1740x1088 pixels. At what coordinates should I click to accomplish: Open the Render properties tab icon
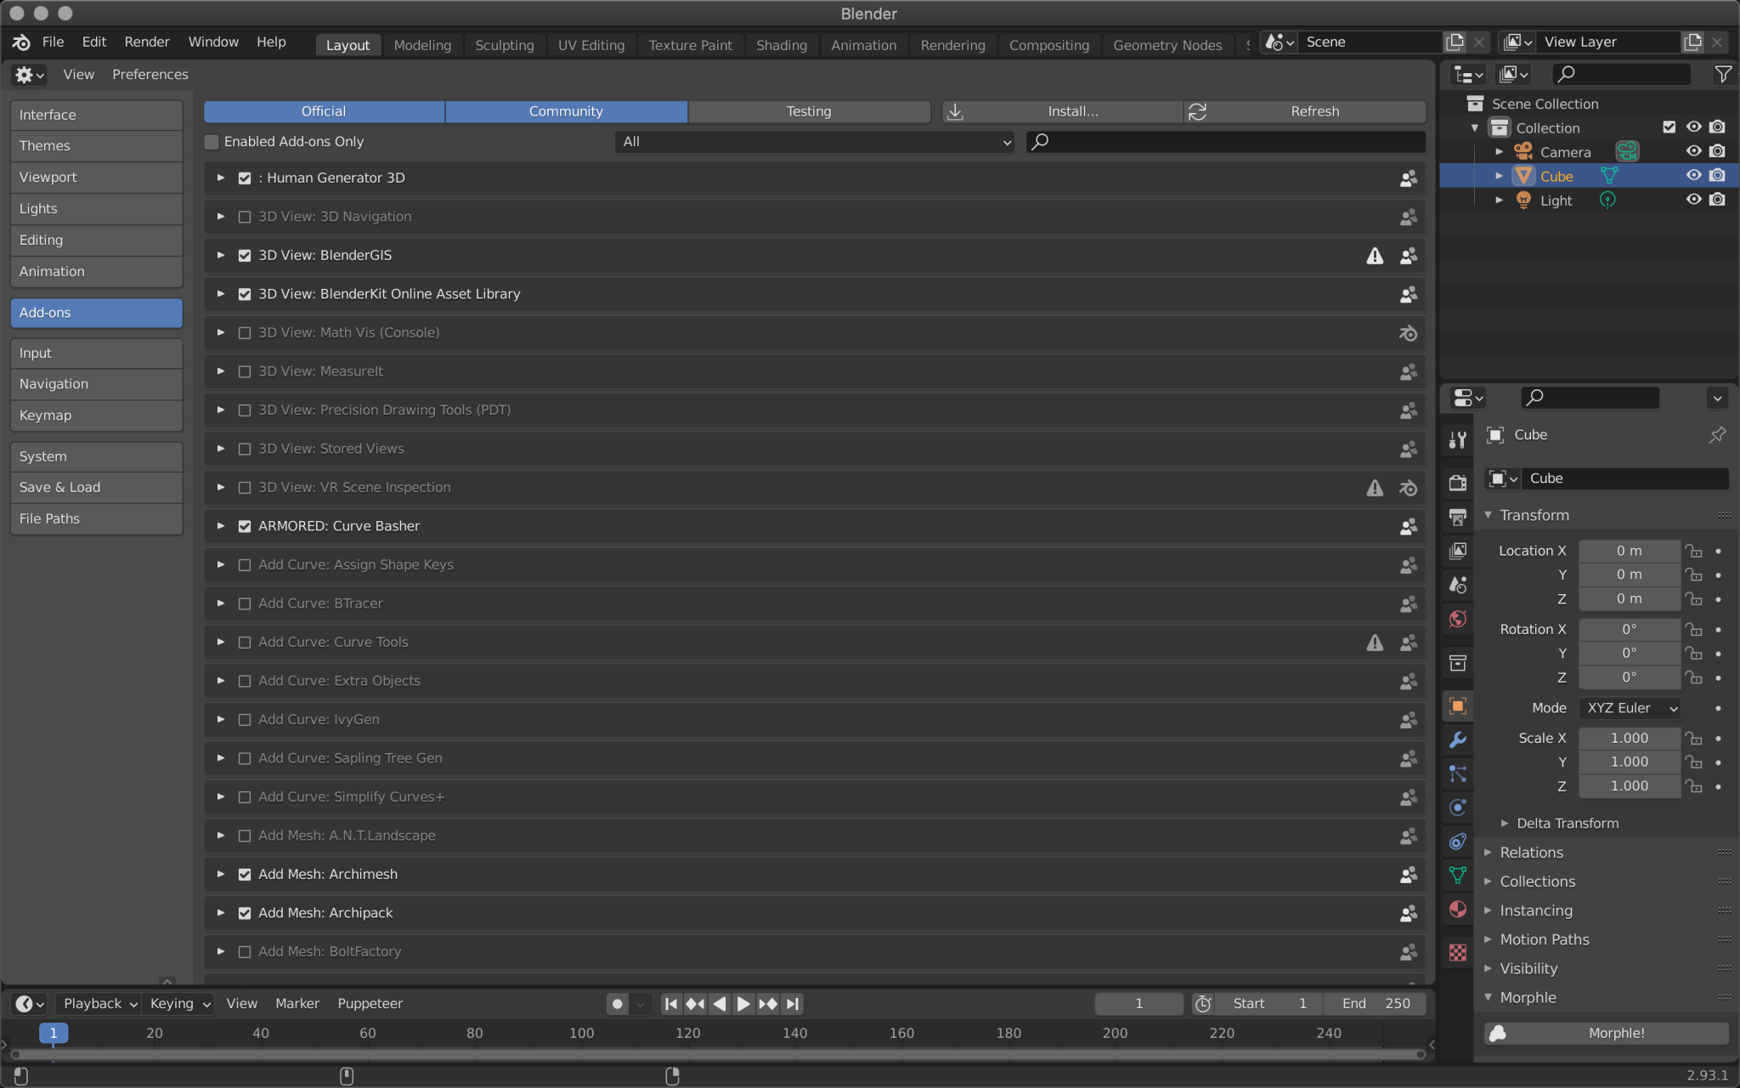coord(1458,483)
